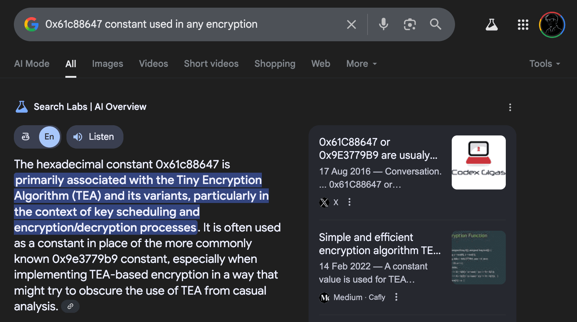577x322 pixels.
Task: Click the Google logo in search bar
Action: tap(31, 24)
